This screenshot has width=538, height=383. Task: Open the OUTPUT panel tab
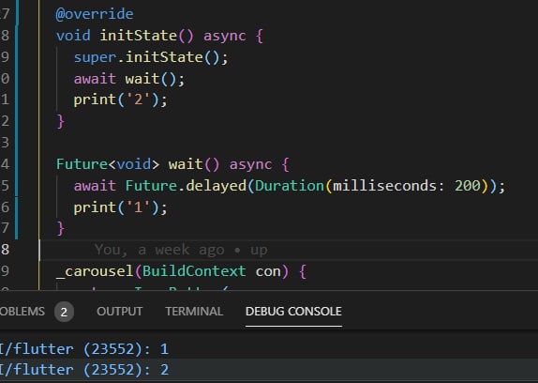pos(119,312)
